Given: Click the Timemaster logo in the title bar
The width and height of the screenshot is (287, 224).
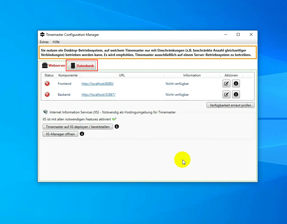Looking at the screenshot, I should tap(42, 34).
